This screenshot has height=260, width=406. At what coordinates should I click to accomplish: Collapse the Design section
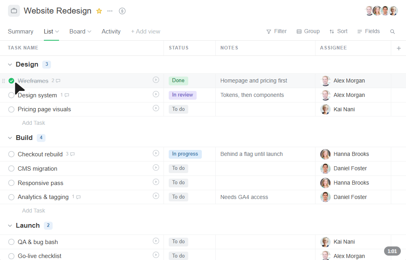(10, 65)
